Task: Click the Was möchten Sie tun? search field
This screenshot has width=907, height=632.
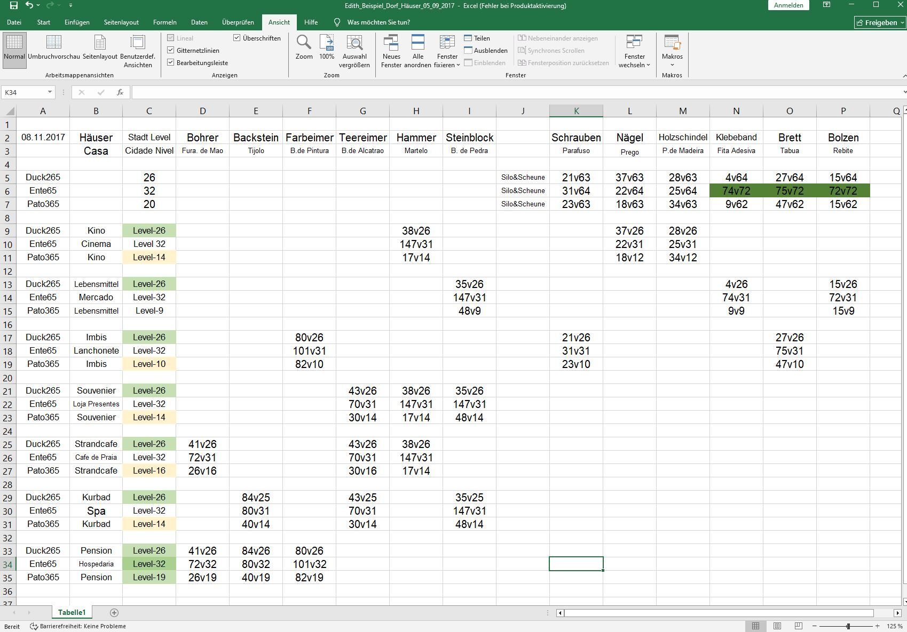Action: coord(378,22)
